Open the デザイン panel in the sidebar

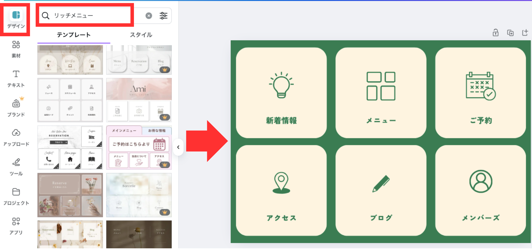coord(16,19)
